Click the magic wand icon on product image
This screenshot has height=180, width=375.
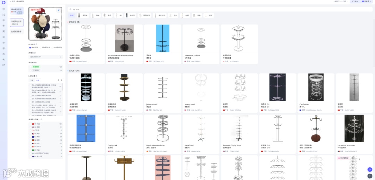pyautogui.click(x=59, y=10)
